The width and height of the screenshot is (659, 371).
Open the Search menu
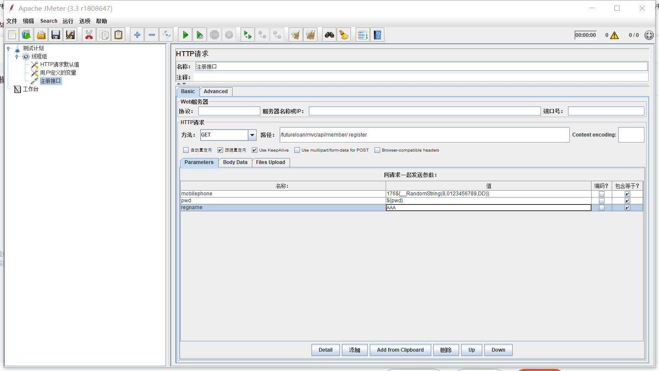coord(48,21)
